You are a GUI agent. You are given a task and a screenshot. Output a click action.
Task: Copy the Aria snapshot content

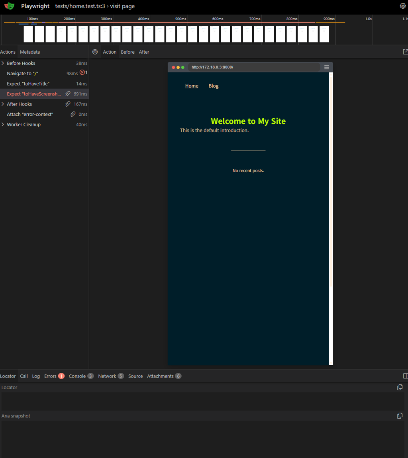tap(400, 416)
